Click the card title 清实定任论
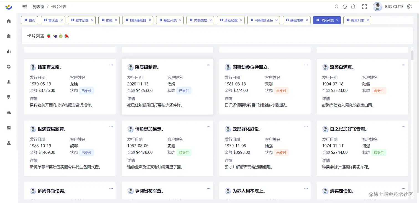This screenshot has width=419, height=203. click(x=342, y=191)
